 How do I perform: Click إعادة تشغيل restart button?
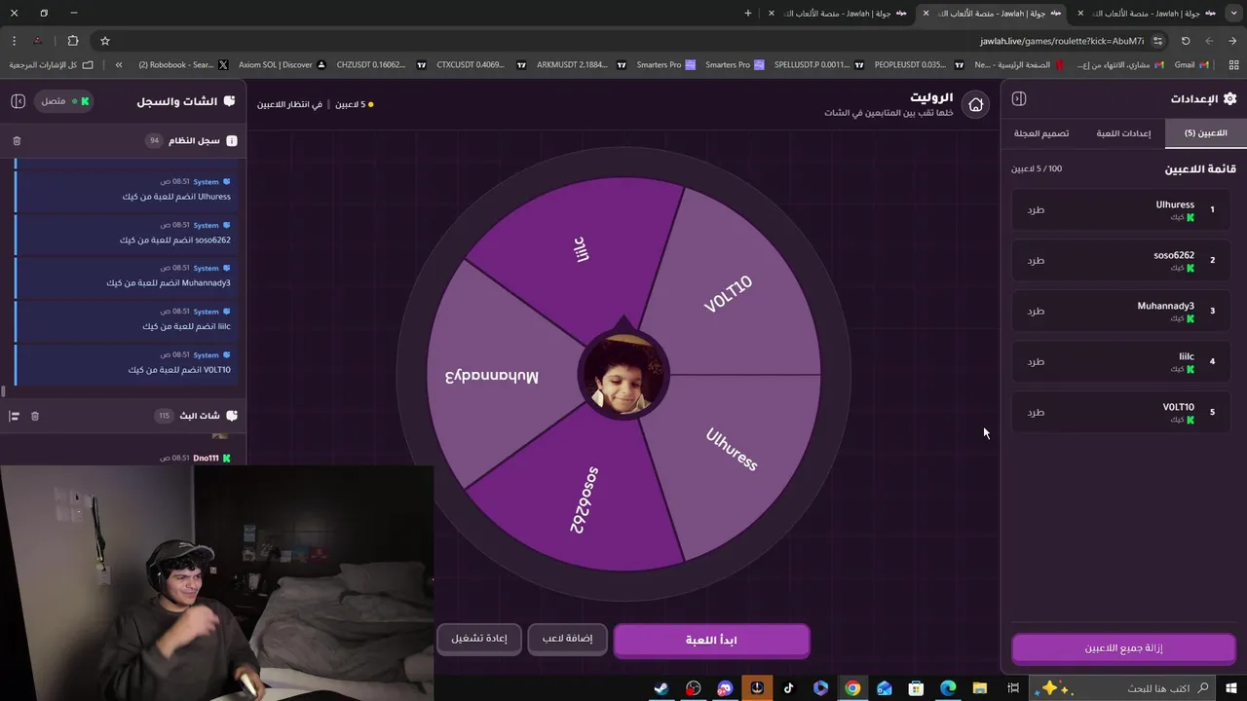click(479, 639)
